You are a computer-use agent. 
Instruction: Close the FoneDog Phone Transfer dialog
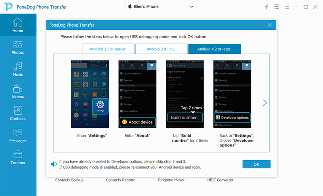pos(269,25)
